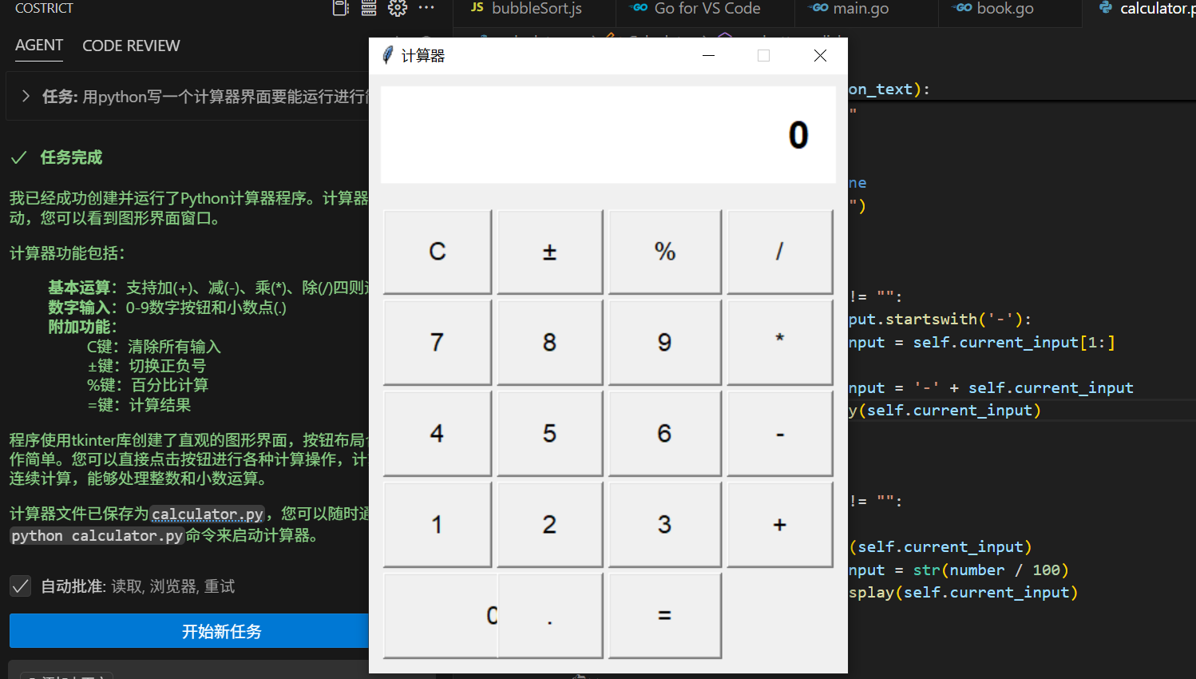Switch to the AGENT tab
1196x679 pixels.
click(x=39, y=46)
